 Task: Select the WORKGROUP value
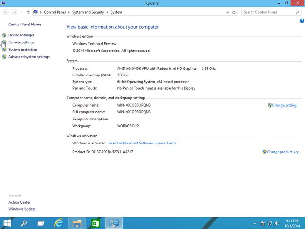tap(128, 126)
